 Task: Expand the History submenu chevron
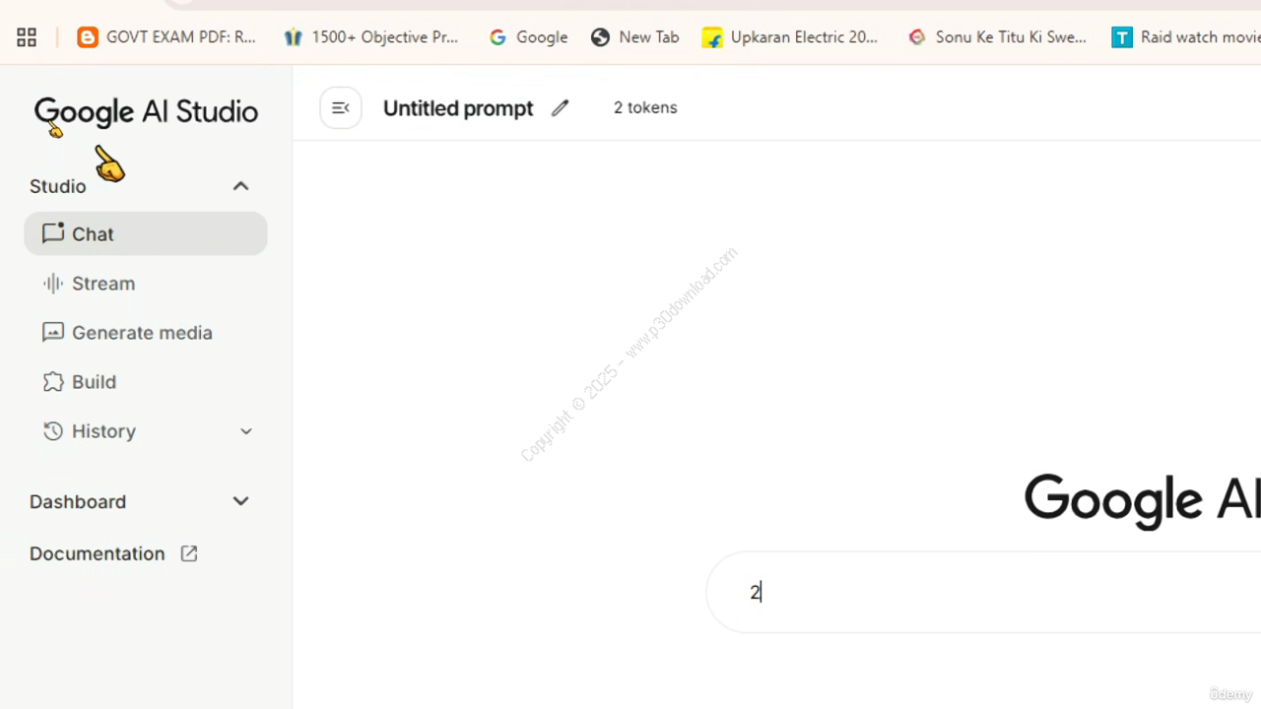tap(246, 431)
